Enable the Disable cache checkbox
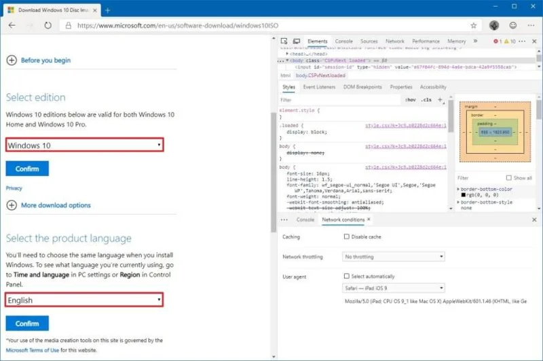The height and width of the screenshot is (361, 543). click(x=347, y=236)
